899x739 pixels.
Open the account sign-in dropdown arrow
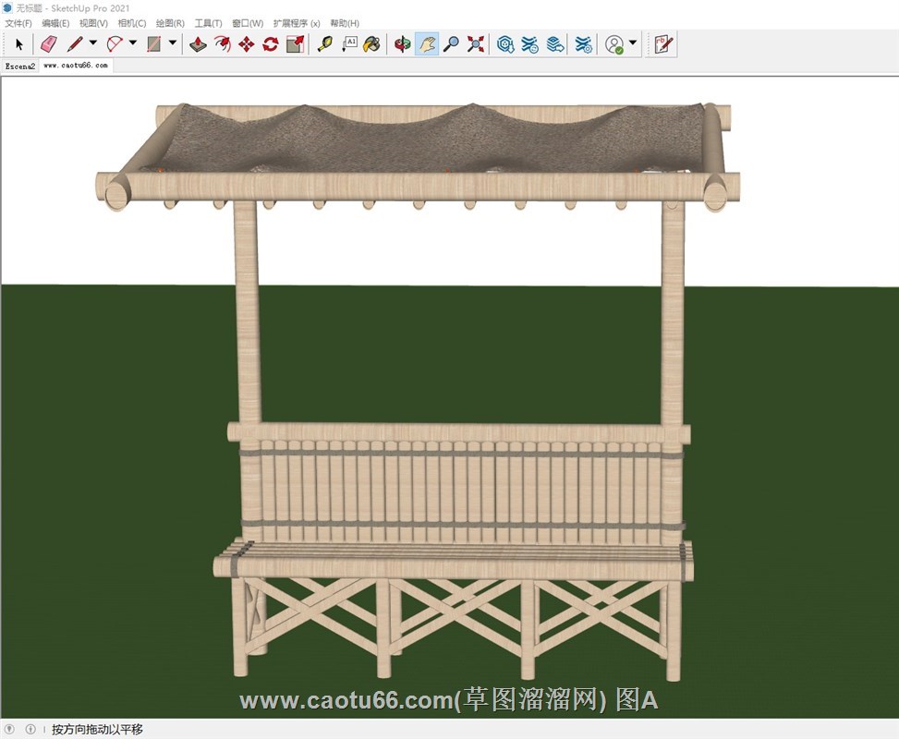click(x=633, y=43)
